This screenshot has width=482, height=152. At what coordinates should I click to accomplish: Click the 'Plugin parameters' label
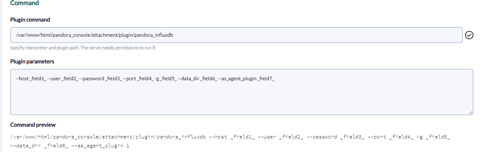(32, 62)
